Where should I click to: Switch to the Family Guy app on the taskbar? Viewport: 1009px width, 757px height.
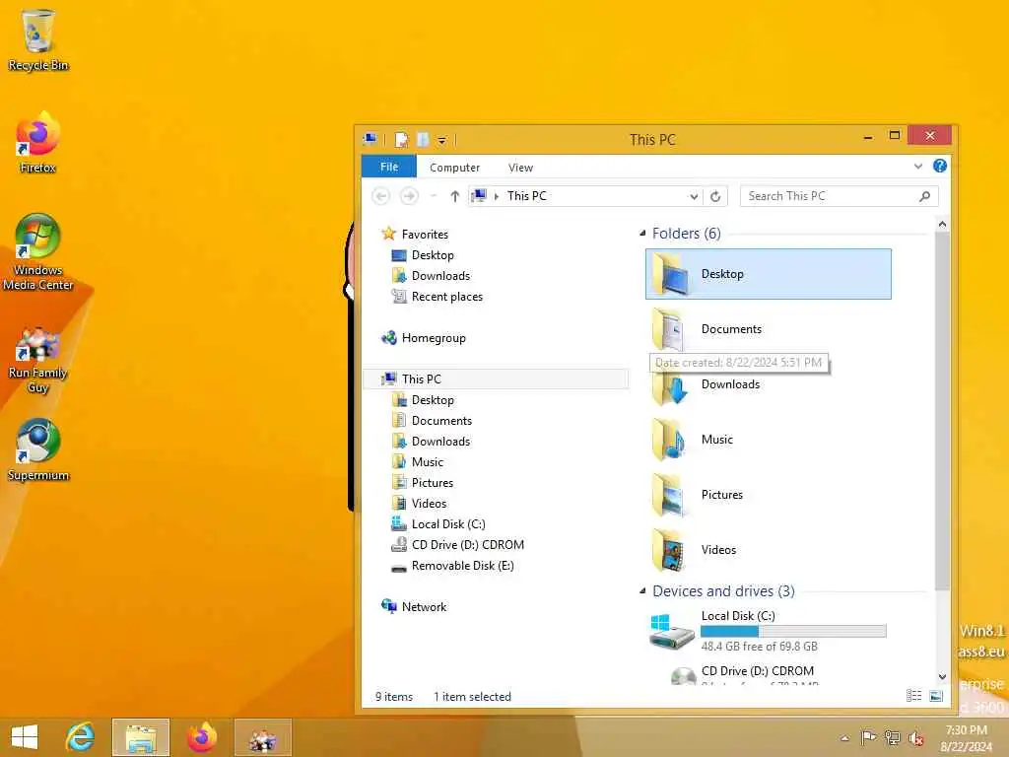pyautogui.click(x=262, y=737)
